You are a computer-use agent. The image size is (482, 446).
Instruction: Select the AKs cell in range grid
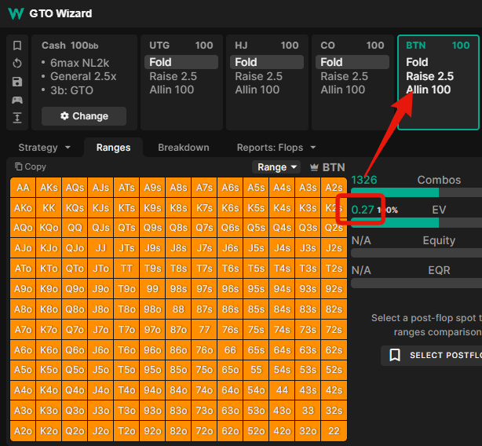point(49,188)
